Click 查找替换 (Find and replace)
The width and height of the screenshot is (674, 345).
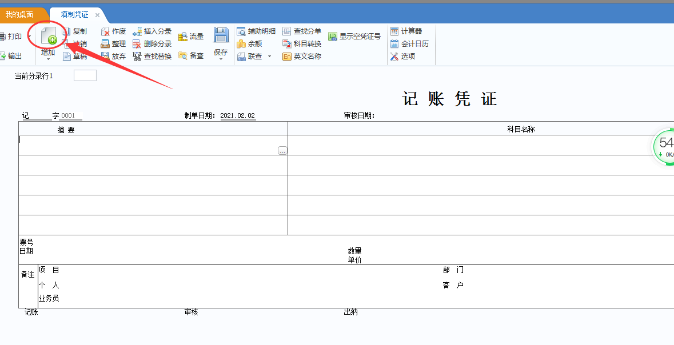click(137, 57)
